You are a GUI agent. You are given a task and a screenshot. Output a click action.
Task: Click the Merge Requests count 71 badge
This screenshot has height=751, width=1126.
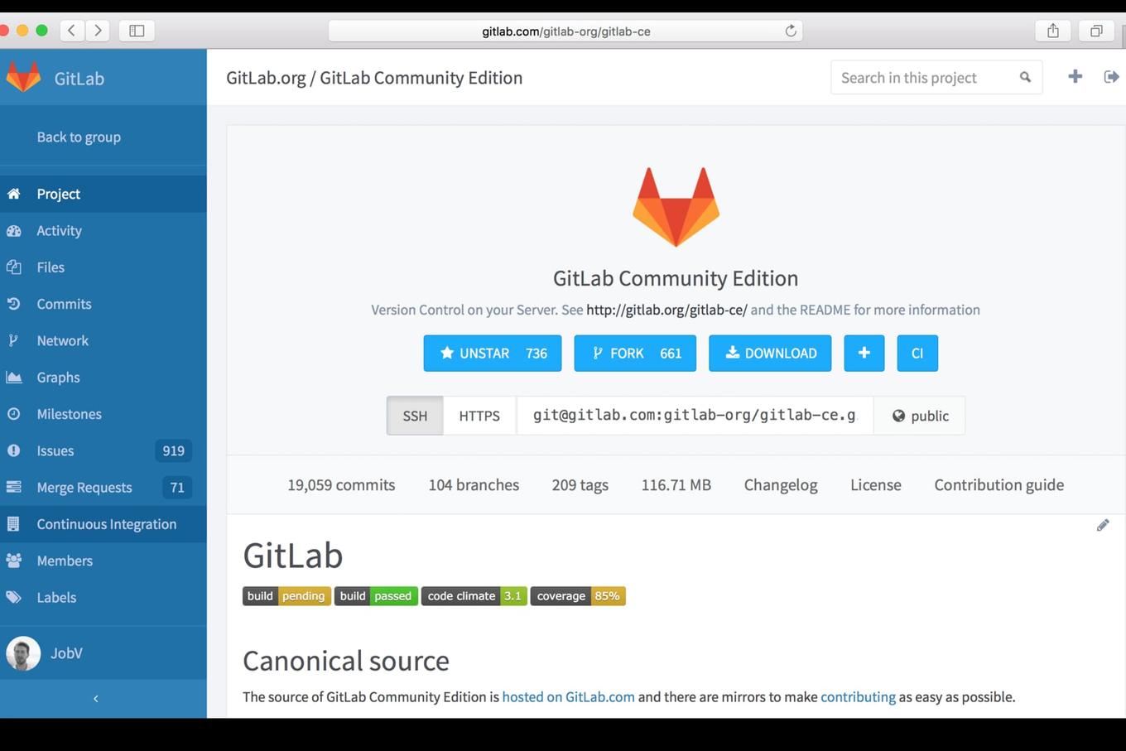177,487
